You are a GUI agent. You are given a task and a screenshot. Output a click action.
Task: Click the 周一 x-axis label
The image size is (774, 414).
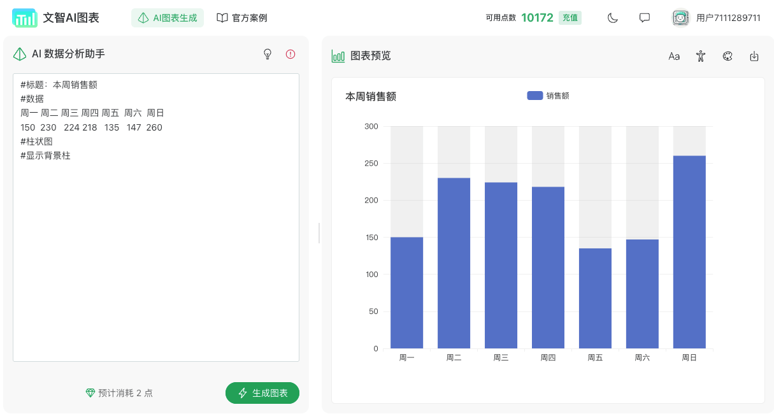(406, 358)
